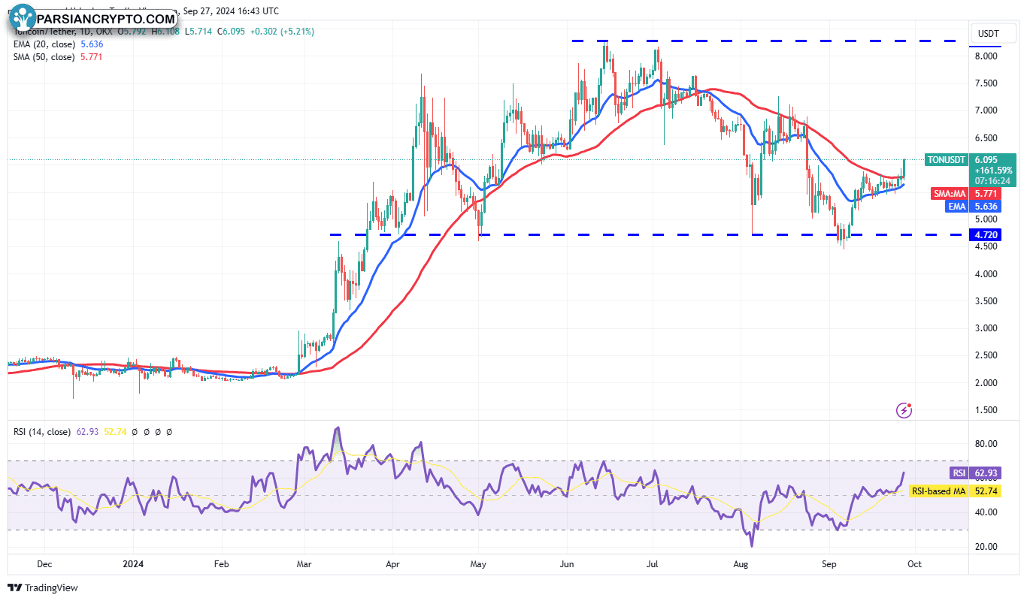Click the Mar label on the time axis

pos(304,563)
